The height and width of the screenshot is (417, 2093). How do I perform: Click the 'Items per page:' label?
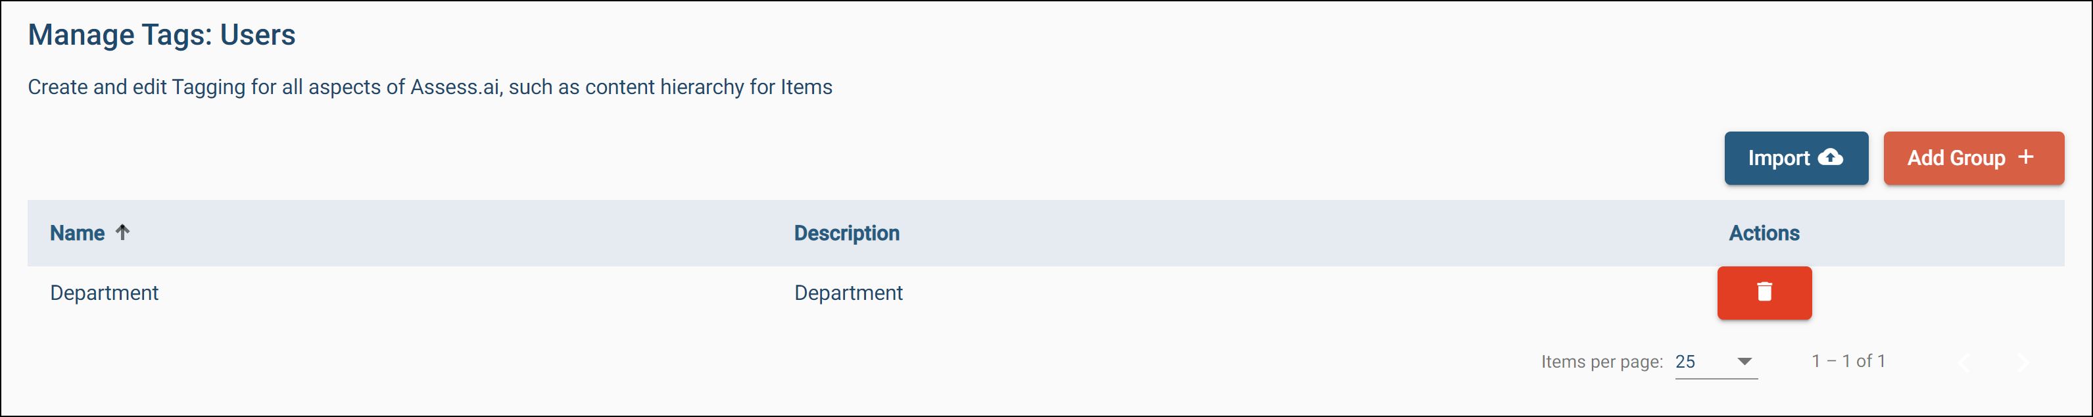(x=1601, y=362)
